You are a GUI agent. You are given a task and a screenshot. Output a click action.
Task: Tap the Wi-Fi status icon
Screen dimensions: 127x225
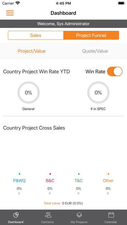(18, 3)
